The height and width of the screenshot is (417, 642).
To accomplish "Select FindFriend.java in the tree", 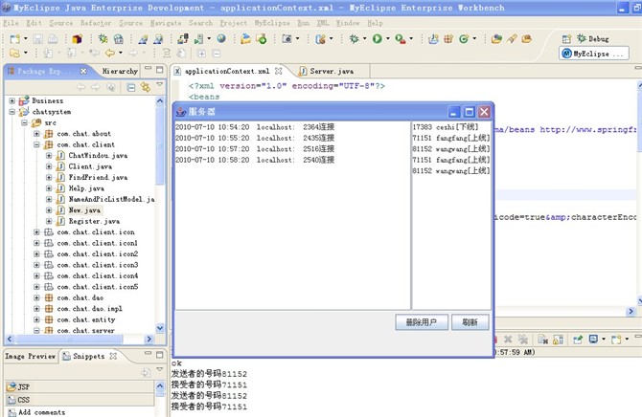I will [x=98, y=178].
